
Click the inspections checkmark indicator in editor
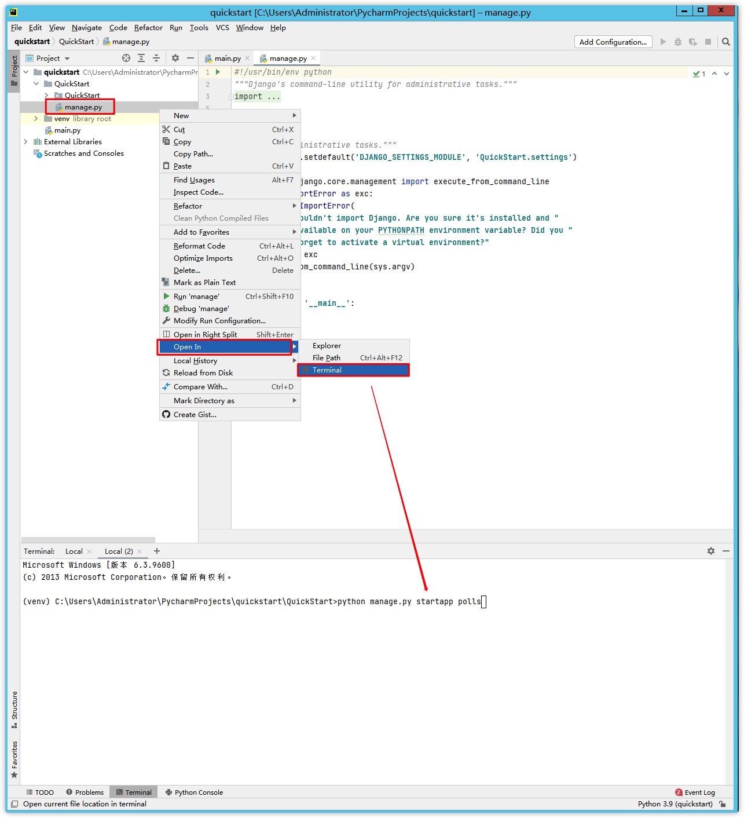point(699,74)
